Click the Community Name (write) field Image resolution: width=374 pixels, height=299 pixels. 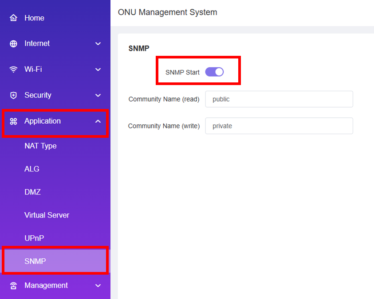click(x=279, y=126)
